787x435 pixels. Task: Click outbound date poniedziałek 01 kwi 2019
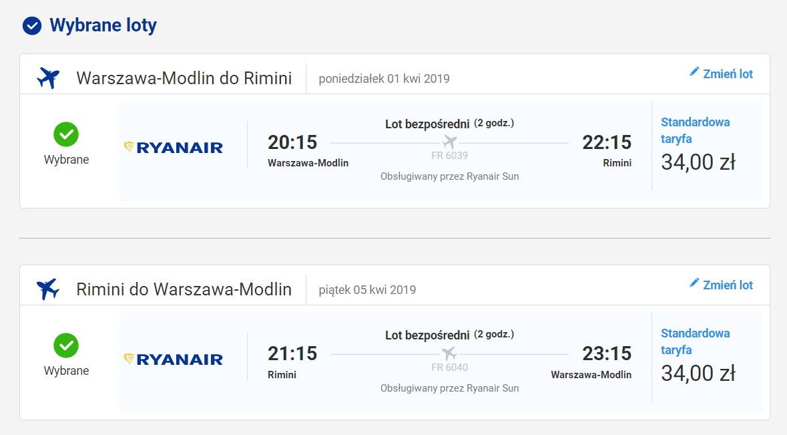pyautogui.click(x=384, y=79)
